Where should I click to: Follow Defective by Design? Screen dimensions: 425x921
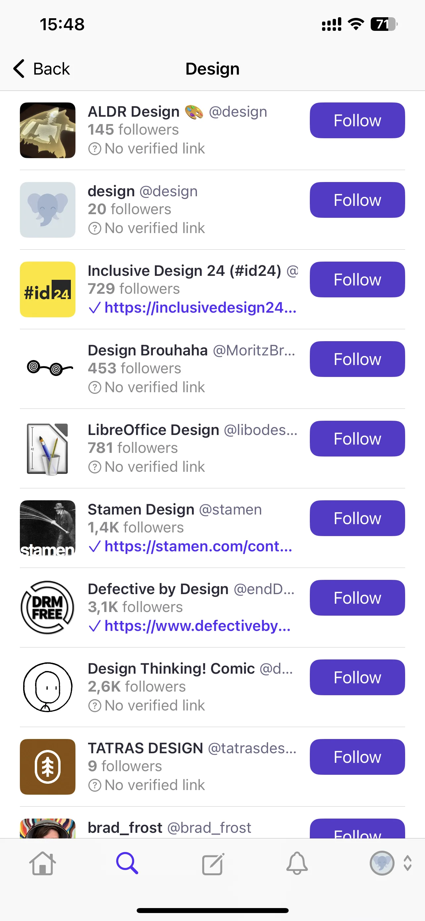[357, 598]
